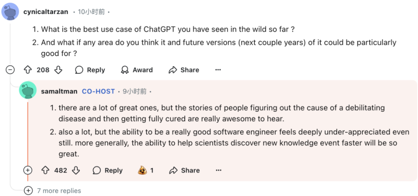The image size is (418, 196).
Task: Share samaltman's reply
Action: [x=185, y=170]
